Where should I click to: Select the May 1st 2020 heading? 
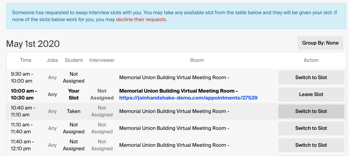[x=33, y=44]
